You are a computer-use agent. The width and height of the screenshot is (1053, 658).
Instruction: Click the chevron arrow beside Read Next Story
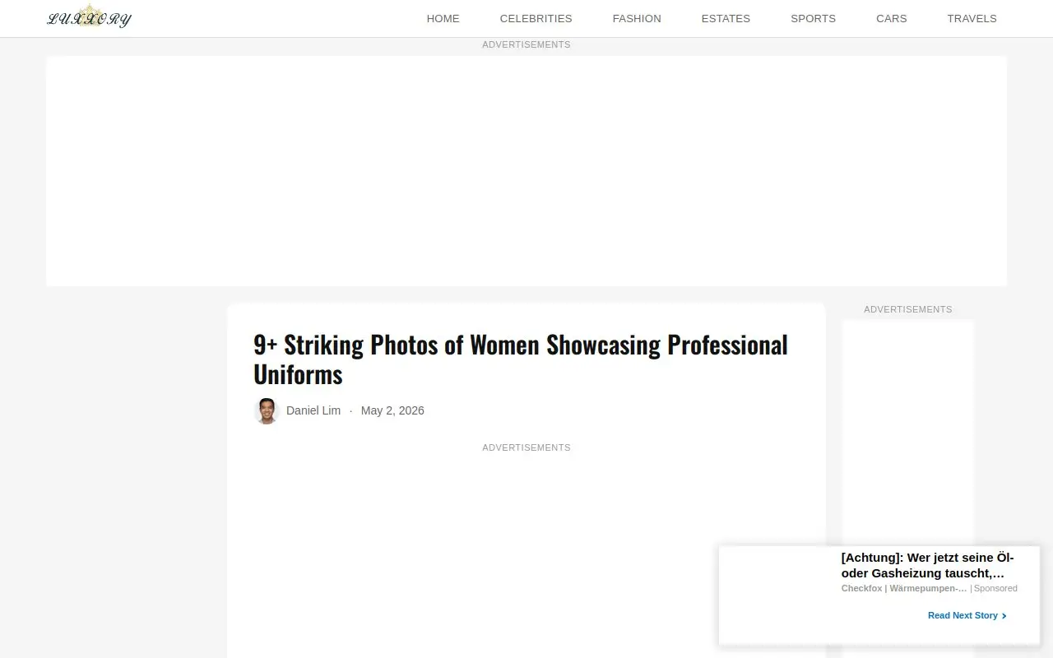click(x=1004, y=615)
